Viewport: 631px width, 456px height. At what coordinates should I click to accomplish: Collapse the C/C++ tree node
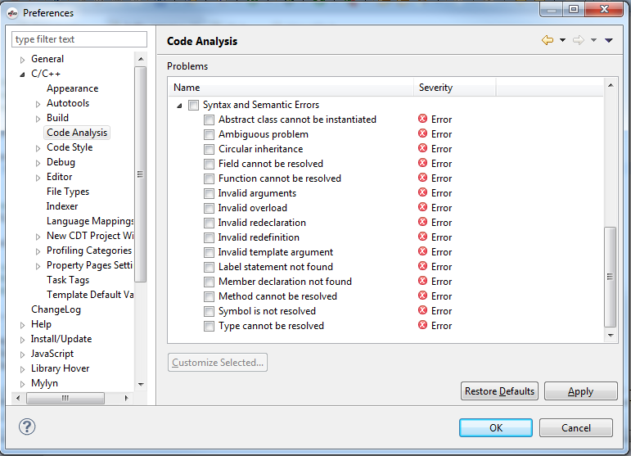[x=23, y=74]
